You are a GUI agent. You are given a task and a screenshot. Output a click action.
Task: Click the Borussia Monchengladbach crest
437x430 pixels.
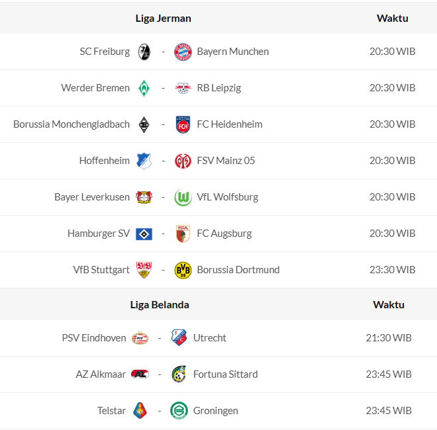[x=144, y=124]
